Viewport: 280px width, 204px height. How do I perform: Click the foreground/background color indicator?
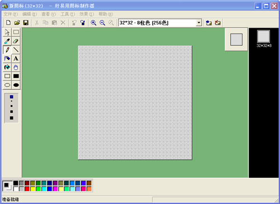pos(7,186)
